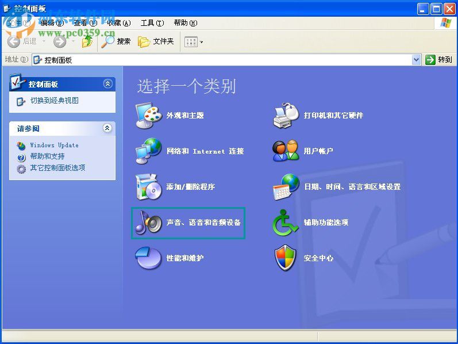Open the address bar dropdown arrow
Screen dimensions: 458x344
tap(416, 60)
